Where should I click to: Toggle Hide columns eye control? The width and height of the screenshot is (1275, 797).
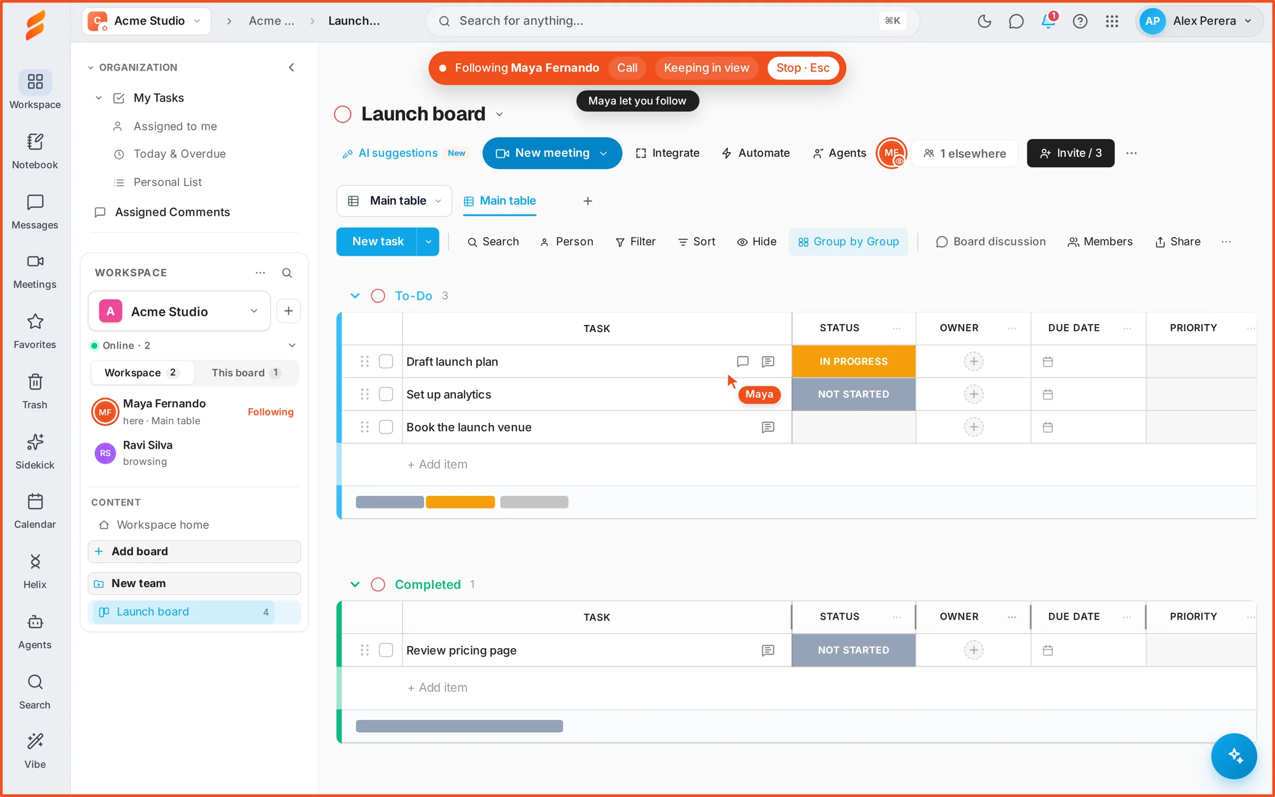(x=756, y=242)
